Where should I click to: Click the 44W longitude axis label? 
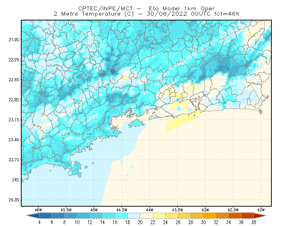[149, 210]
